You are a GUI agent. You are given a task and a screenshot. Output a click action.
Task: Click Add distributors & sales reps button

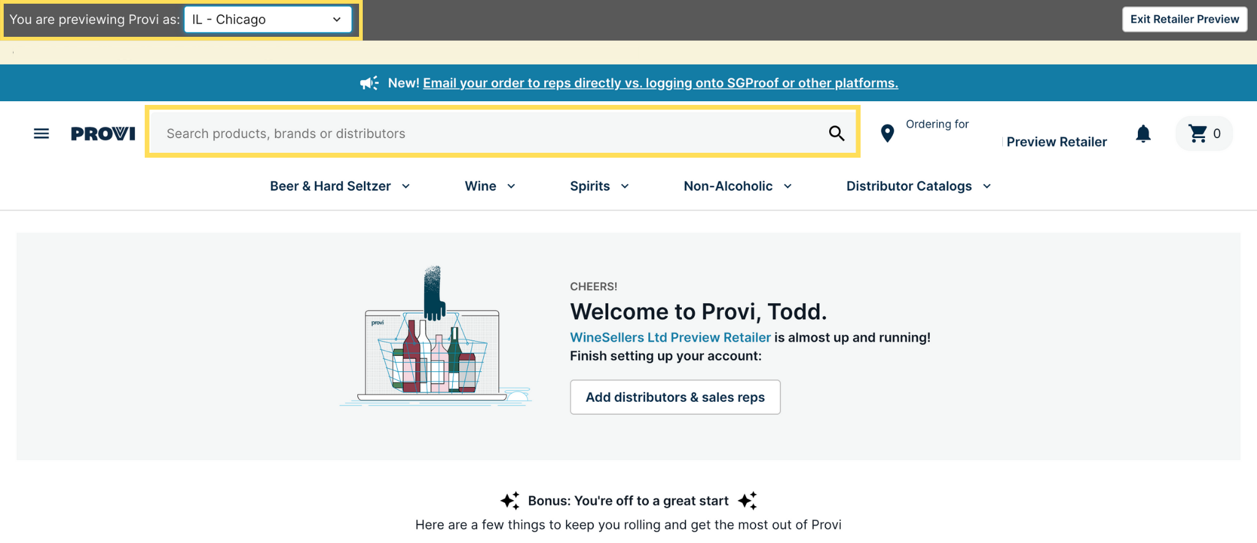click(x=675, y=397)
